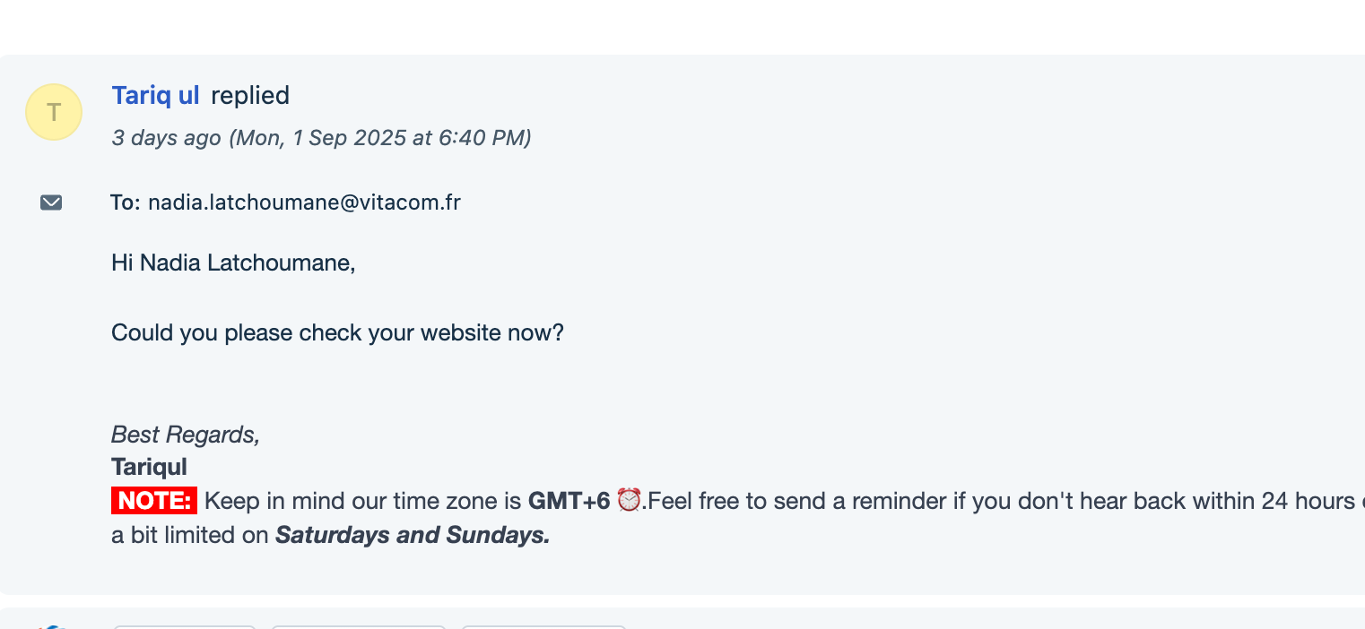This screenshot has width=1365, height=629.
Task: Click the first outlined button below the reply
Action: [185, 626]
